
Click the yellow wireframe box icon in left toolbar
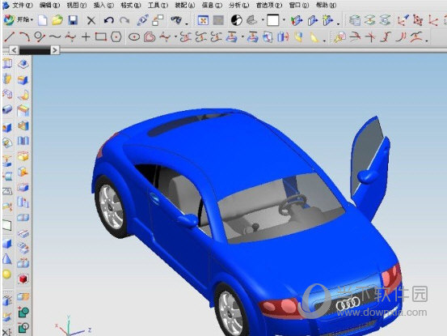[x=23, y=156]
